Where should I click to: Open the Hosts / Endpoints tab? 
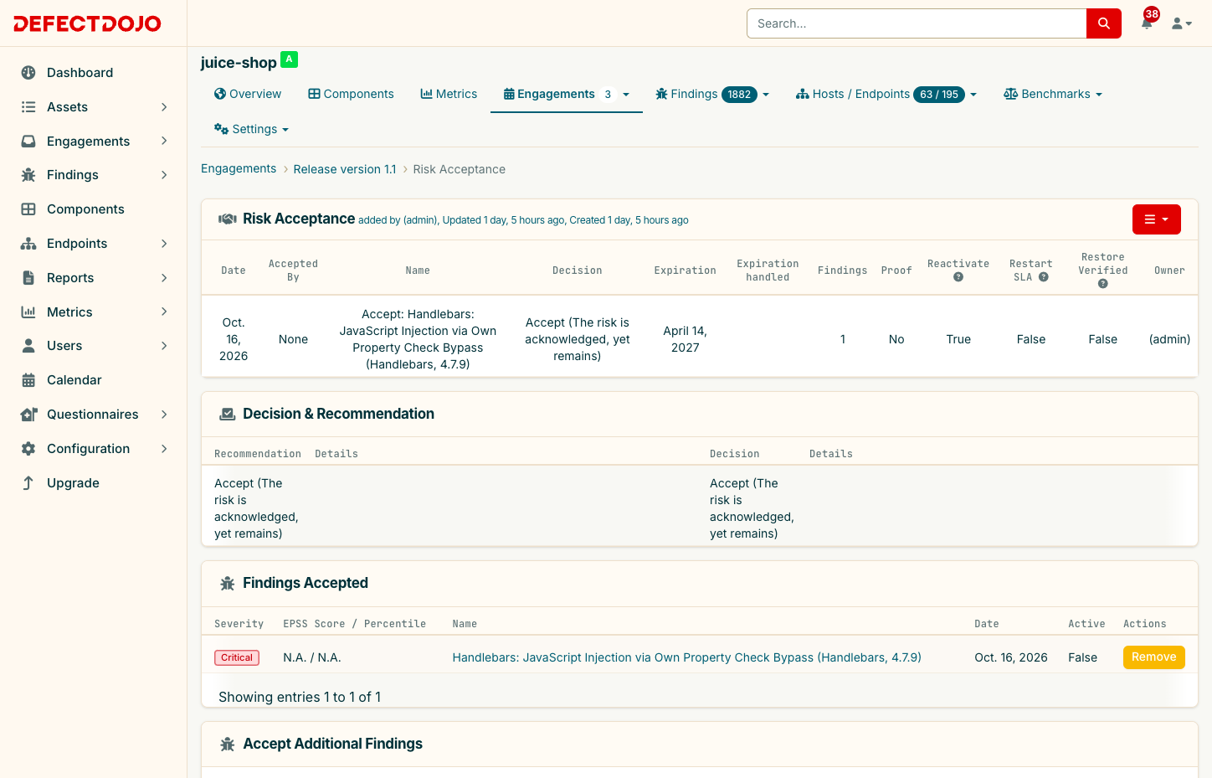tap(886, 94)
